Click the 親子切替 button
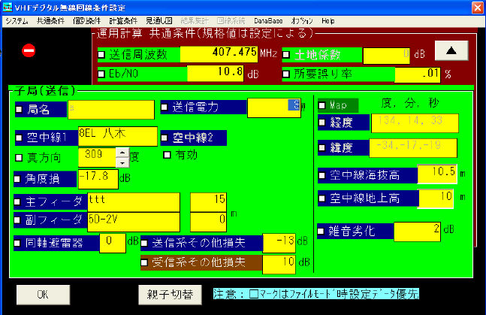486x315 pixels. [x=169, y=294]
